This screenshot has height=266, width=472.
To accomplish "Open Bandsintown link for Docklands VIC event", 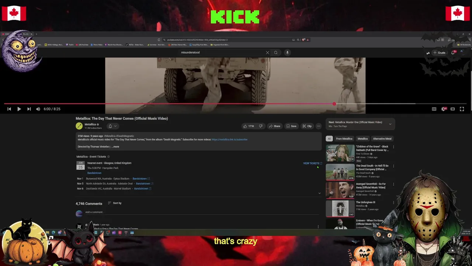I will [142, 189].
